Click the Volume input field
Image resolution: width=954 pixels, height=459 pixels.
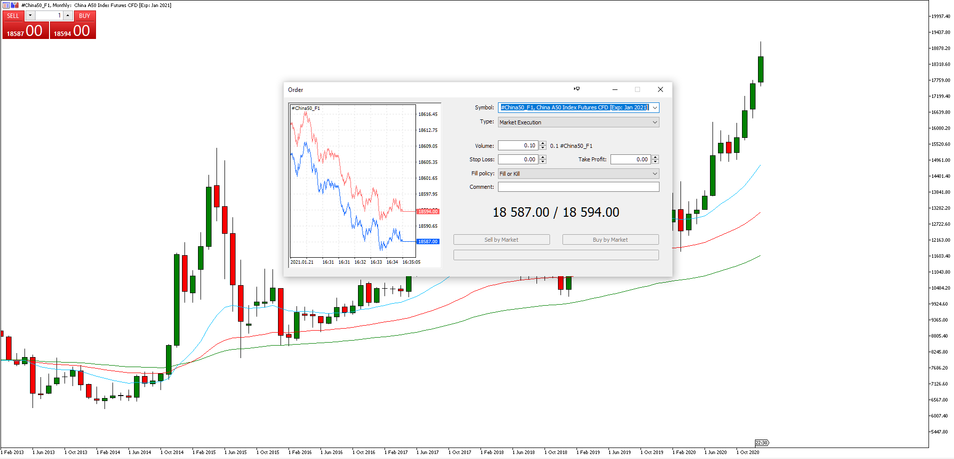coord(518,145)
